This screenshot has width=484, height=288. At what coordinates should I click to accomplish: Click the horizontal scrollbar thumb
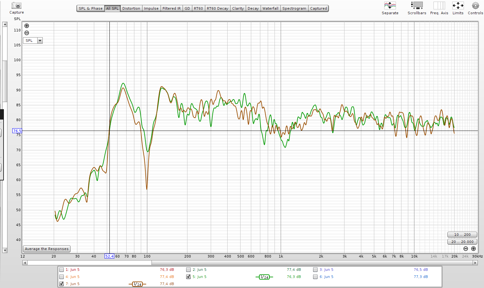point(89,263)
